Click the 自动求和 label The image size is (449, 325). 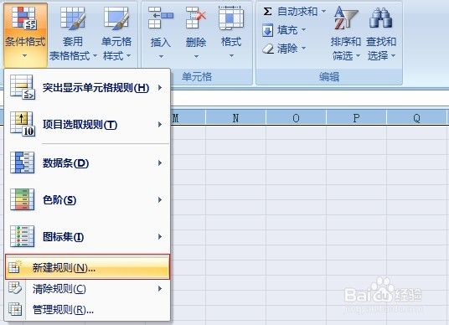[x=297, y=12]
